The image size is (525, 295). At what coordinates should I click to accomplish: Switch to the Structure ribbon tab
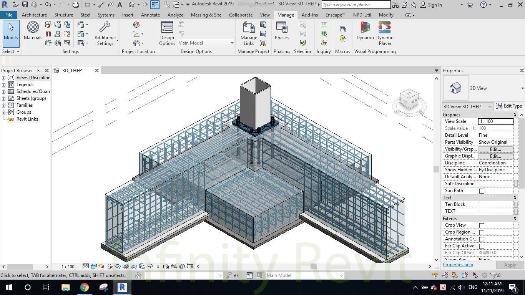click(63, 15)
